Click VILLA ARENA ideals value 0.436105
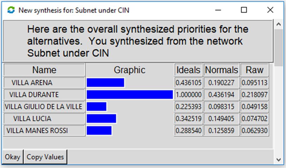The height and width of the screenshot is (168, 286). coord(188,83)
